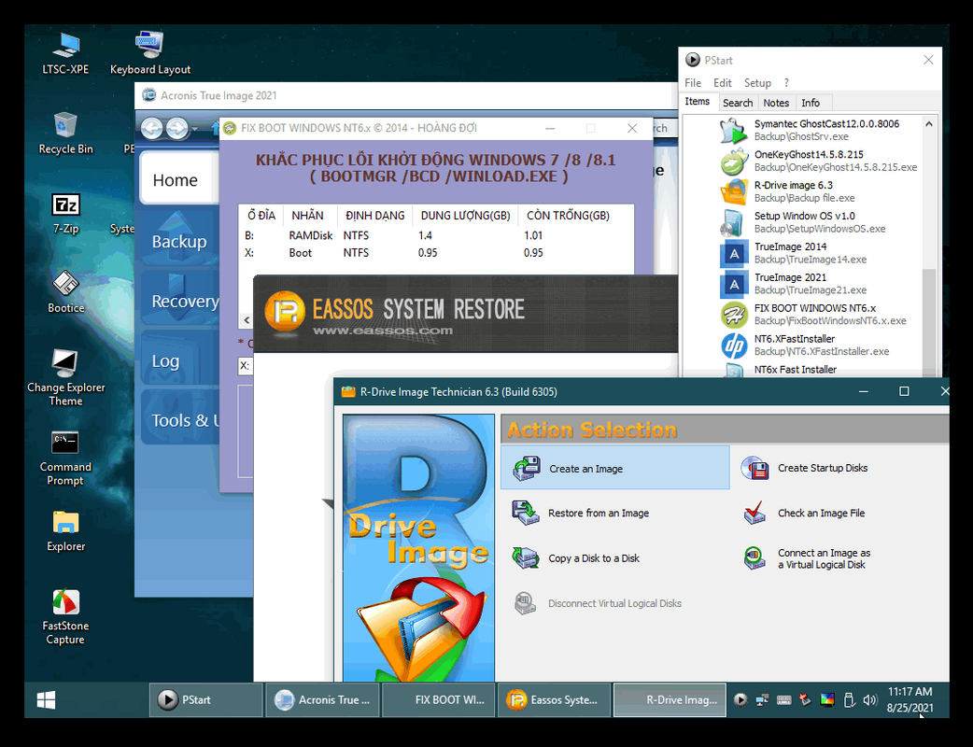The height and width of the screenshot is (747, 973).
Task: Choose Create Startup Disks action
Action: [805, 468]
